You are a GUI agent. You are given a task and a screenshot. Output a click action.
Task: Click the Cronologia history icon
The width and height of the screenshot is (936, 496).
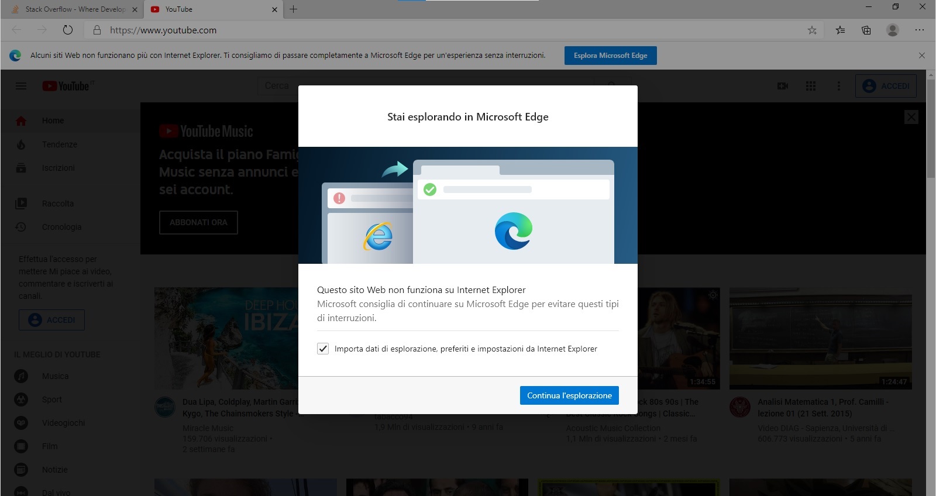coord(21,227)
